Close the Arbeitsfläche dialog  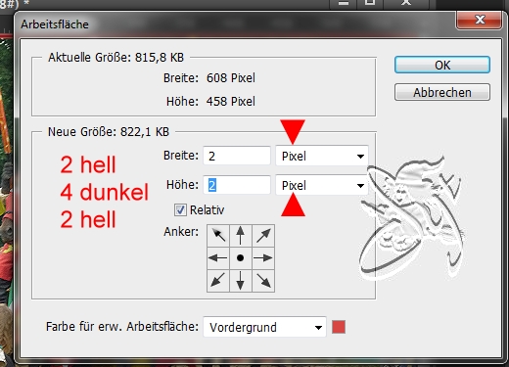479,20
